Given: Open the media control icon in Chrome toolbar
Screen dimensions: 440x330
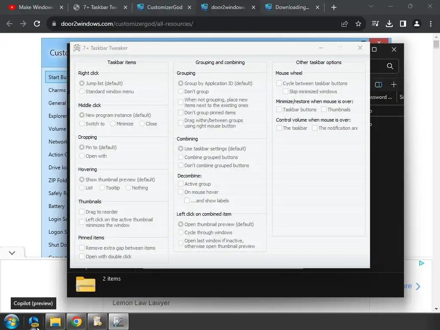Looking at the screenshot, I should (375, 24).
